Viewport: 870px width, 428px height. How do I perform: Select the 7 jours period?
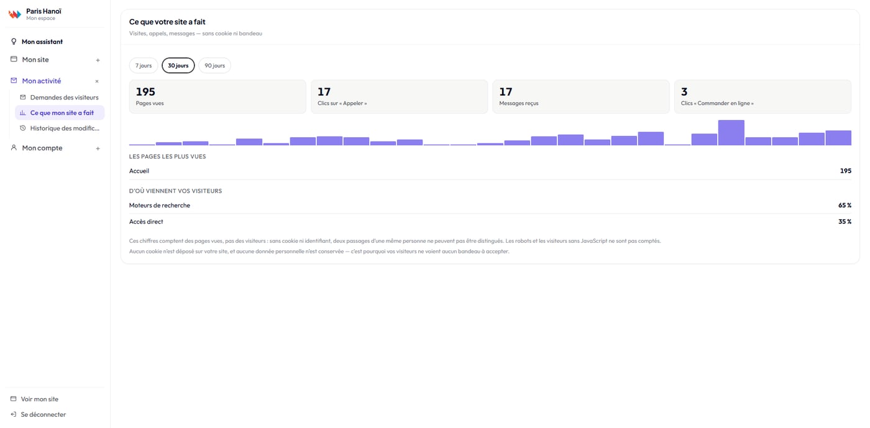coord(144,65)
